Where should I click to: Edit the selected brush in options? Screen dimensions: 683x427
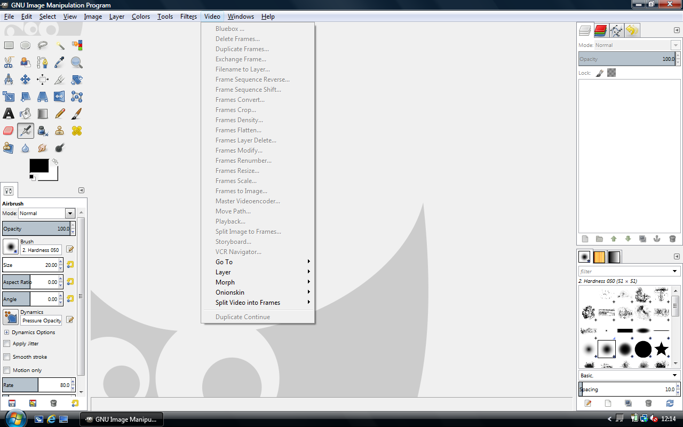click(x=69, y=249)
